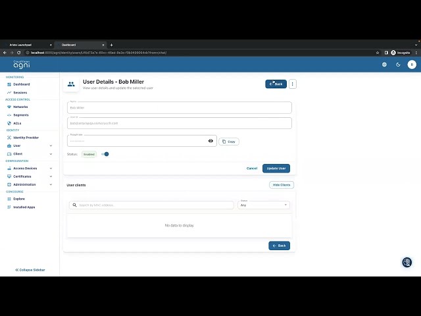Click the bottom Back button
The height and width of the screenshot is (316, 421).
coord(279,246)
